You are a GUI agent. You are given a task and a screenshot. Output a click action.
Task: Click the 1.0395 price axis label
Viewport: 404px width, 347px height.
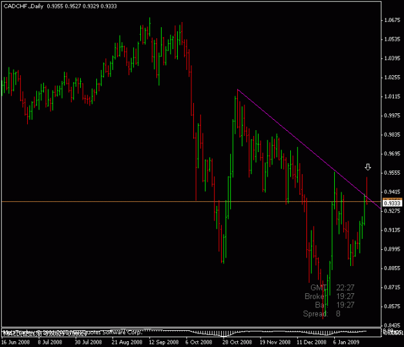coord(392,58)
